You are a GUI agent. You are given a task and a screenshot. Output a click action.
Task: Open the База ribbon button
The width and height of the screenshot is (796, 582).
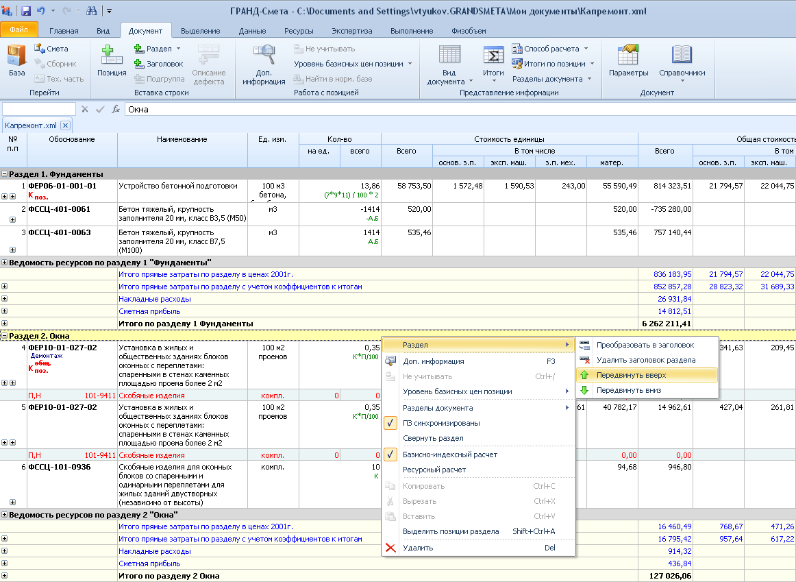click(x=16, y=60)
